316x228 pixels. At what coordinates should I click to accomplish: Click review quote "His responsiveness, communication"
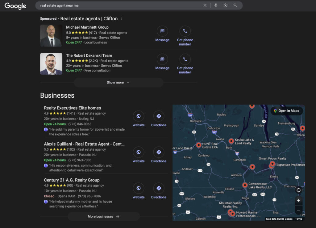pyautogui.click(x=80, y=168)
